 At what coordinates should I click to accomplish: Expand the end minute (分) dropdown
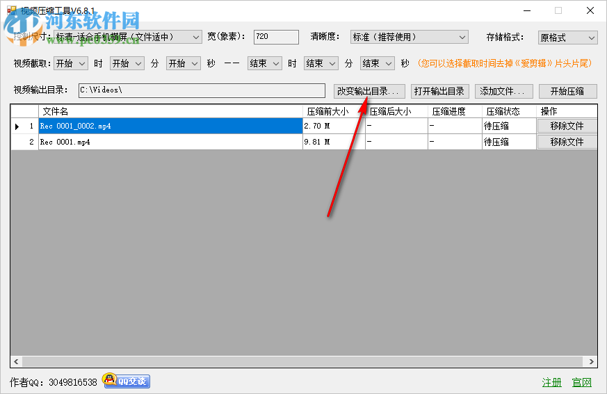(321, 63)
